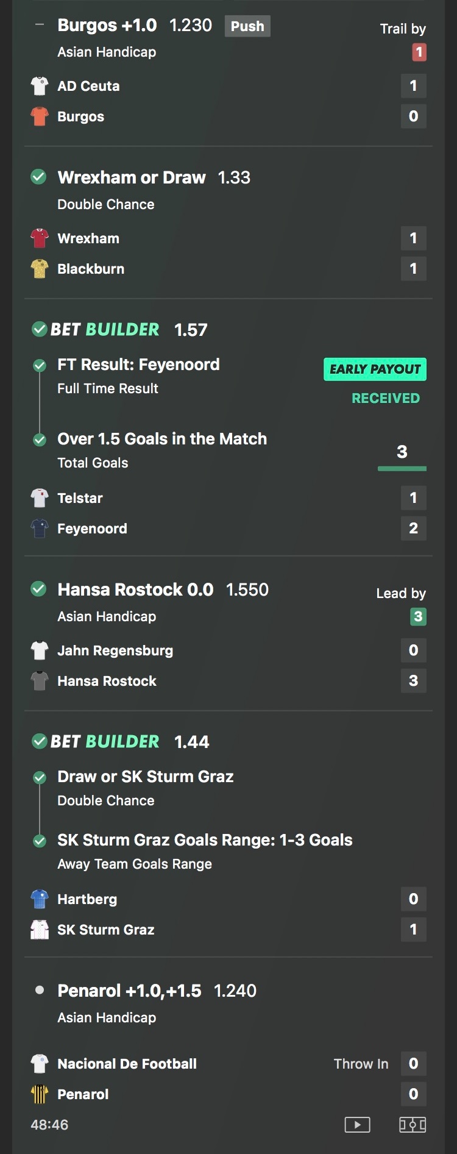457x1154 pixels.
Task: Select the Over 1.5 Goals leg
Action: [x=162, y=439]
